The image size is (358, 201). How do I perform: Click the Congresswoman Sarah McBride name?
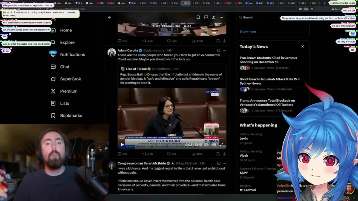142,163
